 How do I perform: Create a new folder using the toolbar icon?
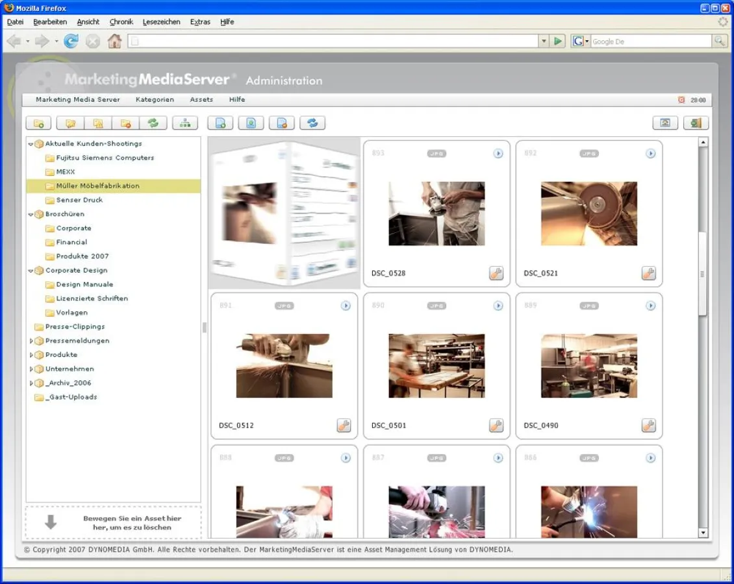[x=38, y=123]
